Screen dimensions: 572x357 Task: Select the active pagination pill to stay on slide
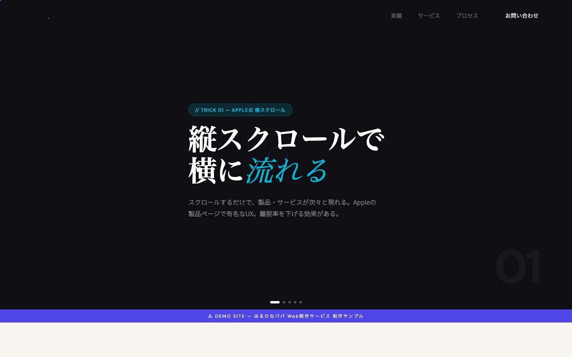[275, 302]
